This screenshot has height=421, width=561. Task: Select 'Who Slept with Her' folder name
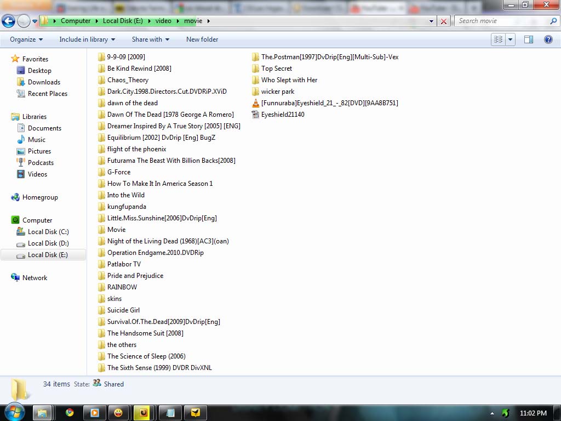coord(289,80)
